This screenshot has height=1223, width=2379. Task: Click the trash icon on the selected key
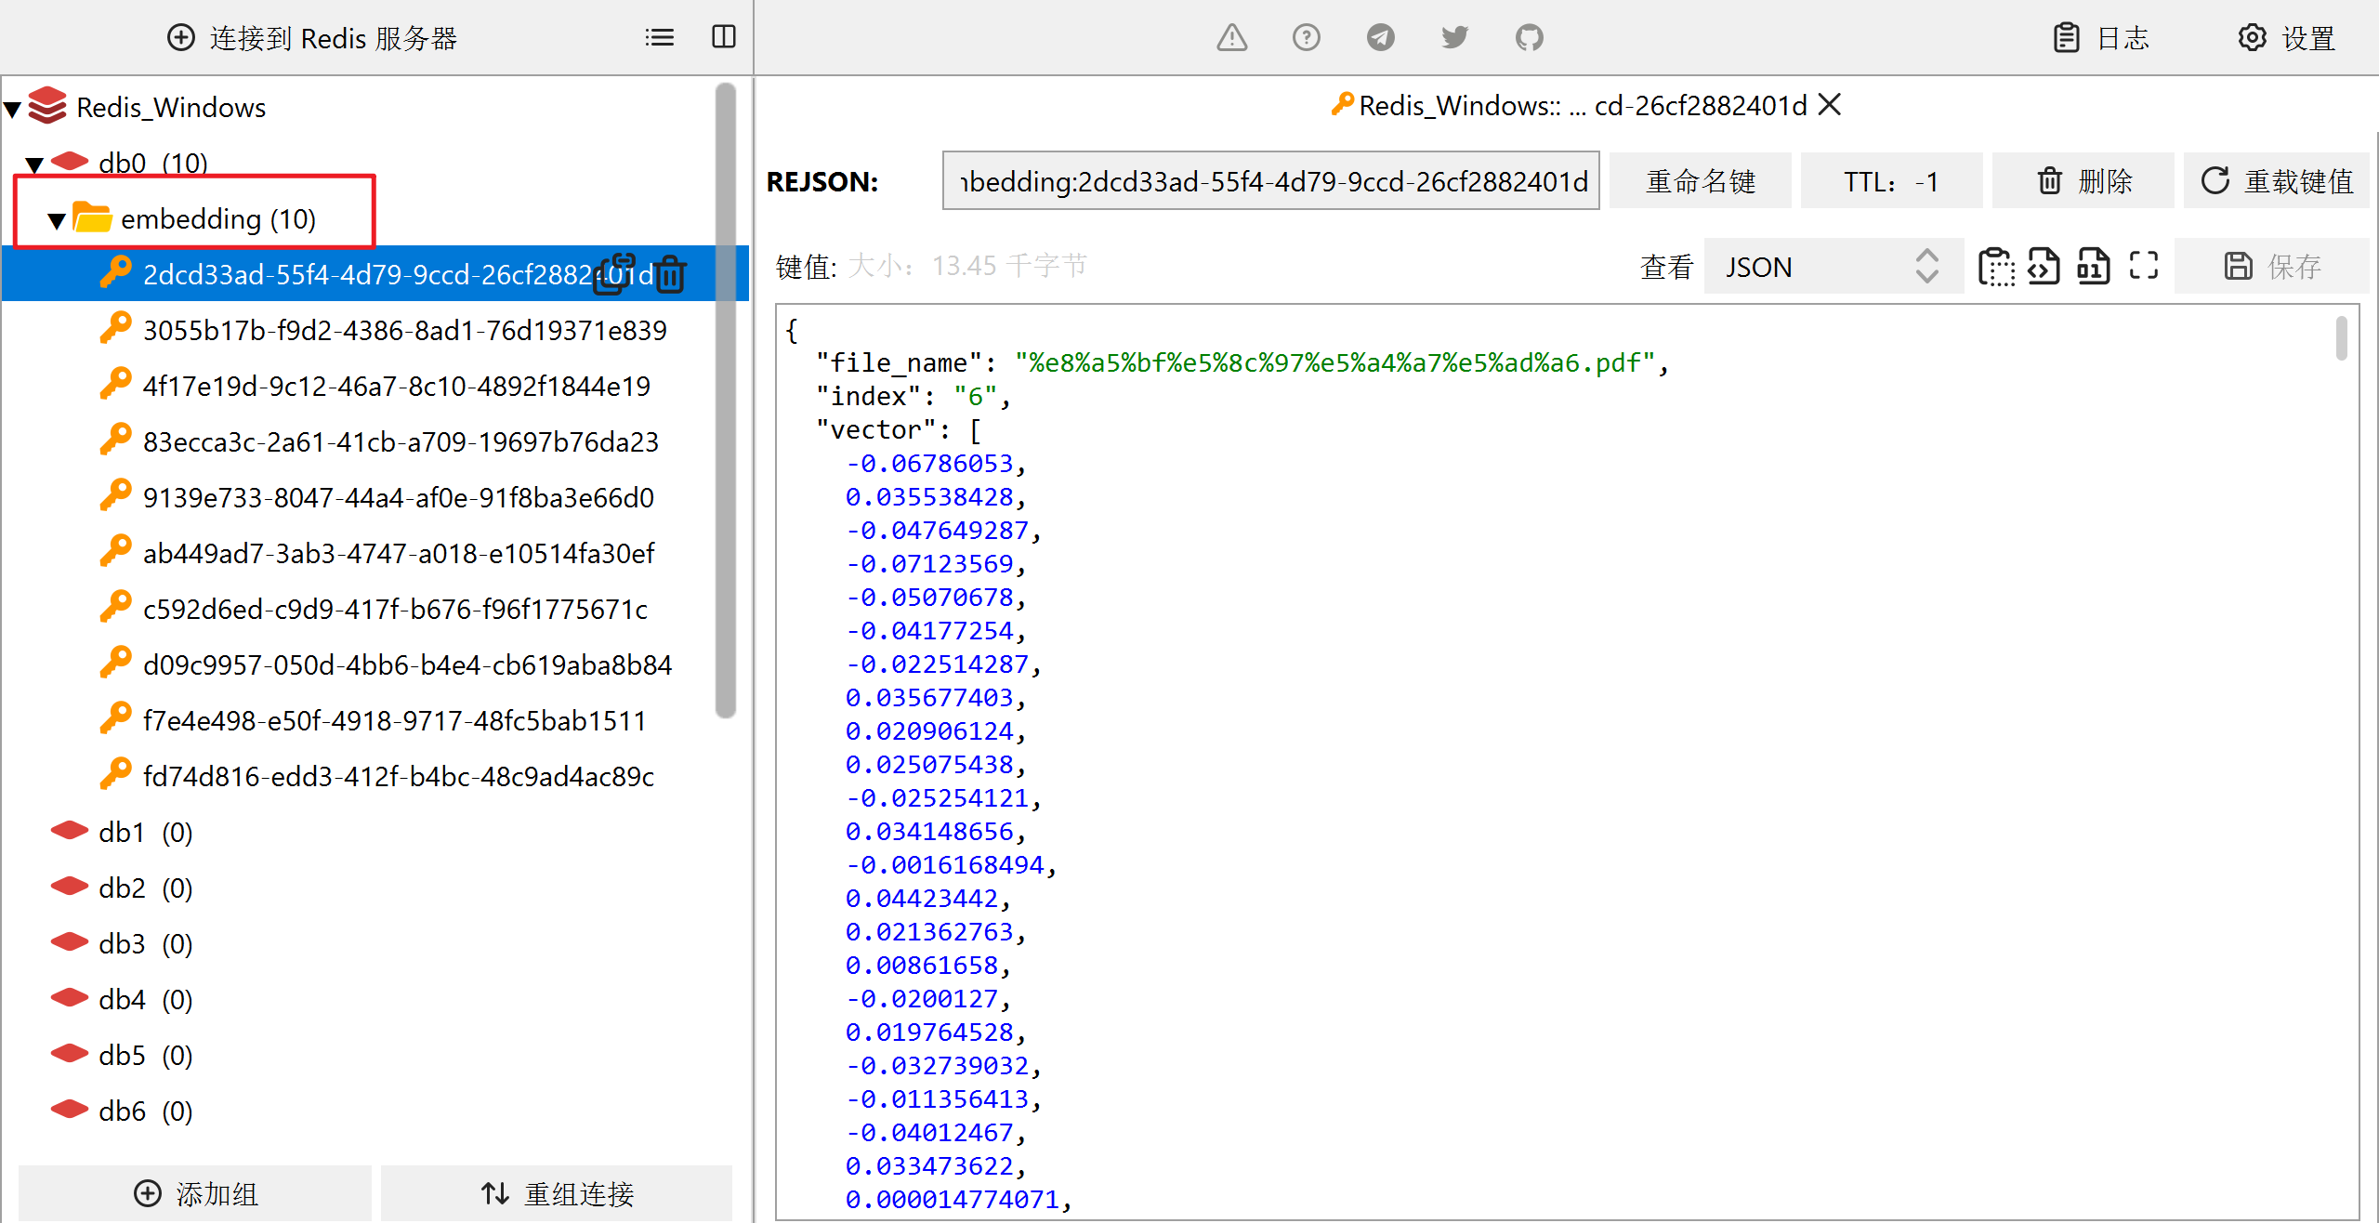click(x=671, y=275)
